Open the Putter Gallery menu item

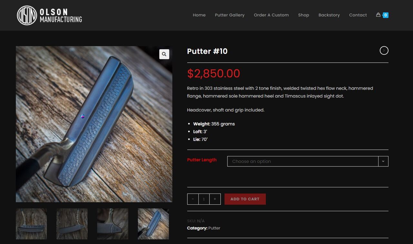point(230,15)
